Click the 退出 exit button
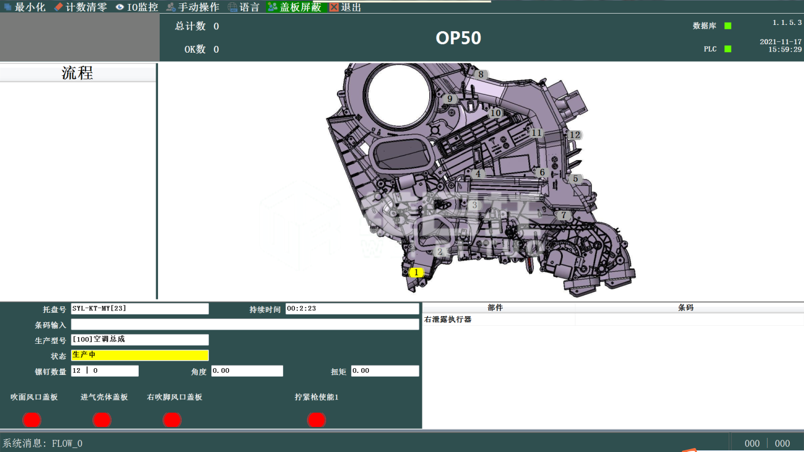This screenshot has width=804, height=452. [345, 7]
